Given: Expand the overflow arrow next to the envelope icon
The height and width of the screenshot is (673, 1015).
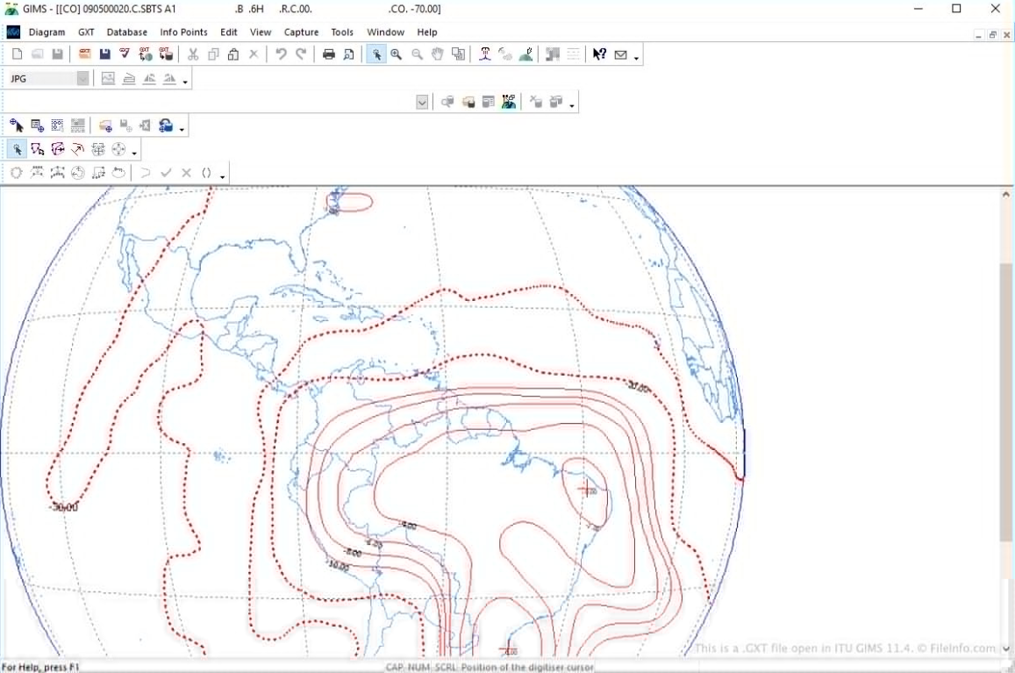Looking at the screenshot, I should (x=636, y=58).
